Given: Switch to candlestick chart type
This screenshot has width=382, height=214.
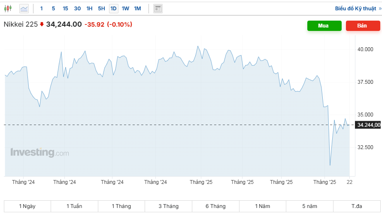Looking at the screenshot, I should click(8, 8).
